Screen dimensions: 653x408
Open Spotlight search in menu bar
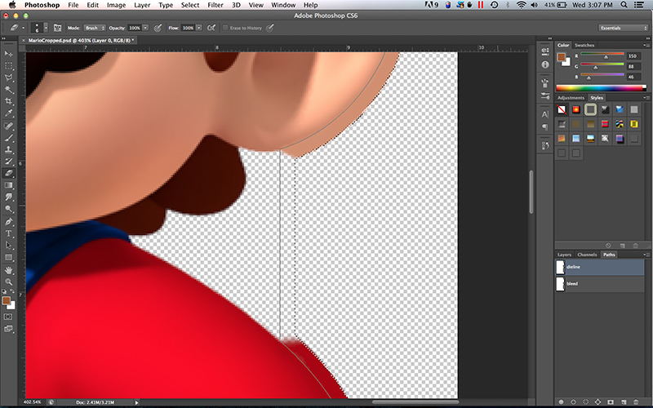pos(624,5)
